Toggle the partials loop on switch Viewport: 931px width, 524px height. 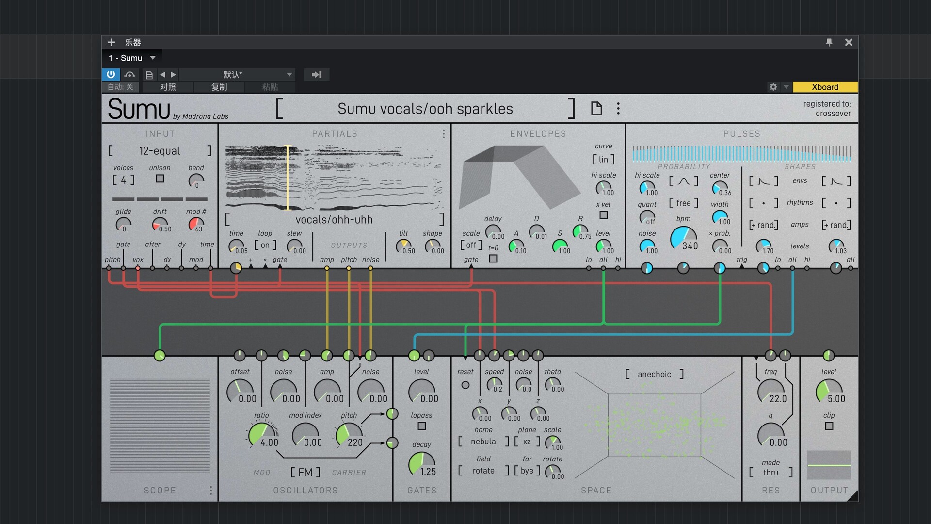coord(265,246)
